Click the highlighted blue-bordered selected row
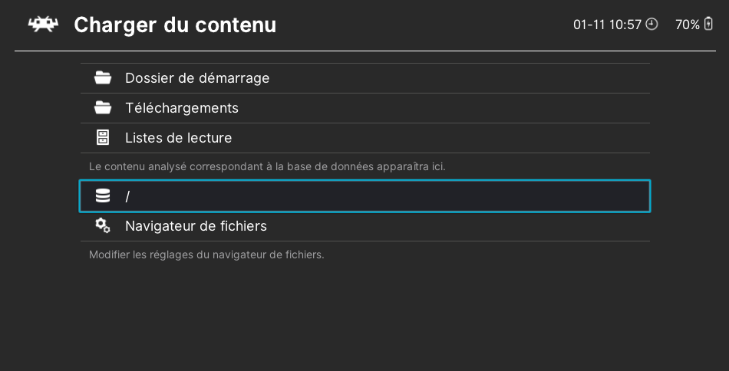The width and height of the screenshot is (729, 371). coord(365,196)
